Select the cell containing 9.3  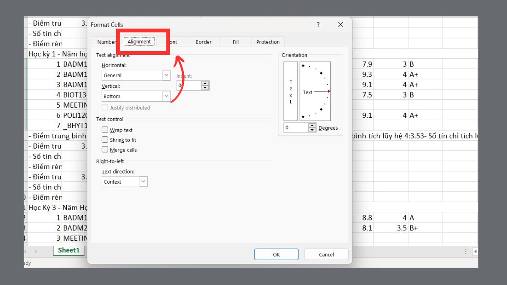pos(363,74)
